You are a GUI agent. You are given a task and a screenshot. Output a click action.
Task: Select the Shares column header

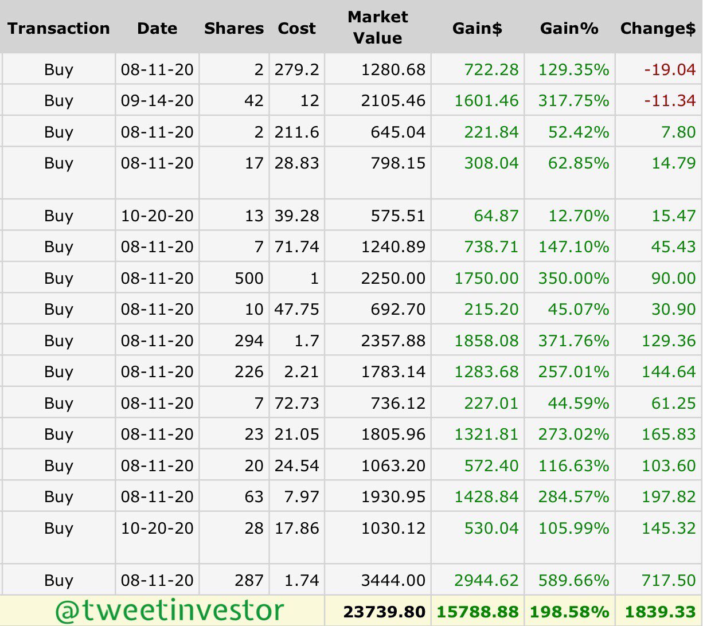[x=234, y=29]
